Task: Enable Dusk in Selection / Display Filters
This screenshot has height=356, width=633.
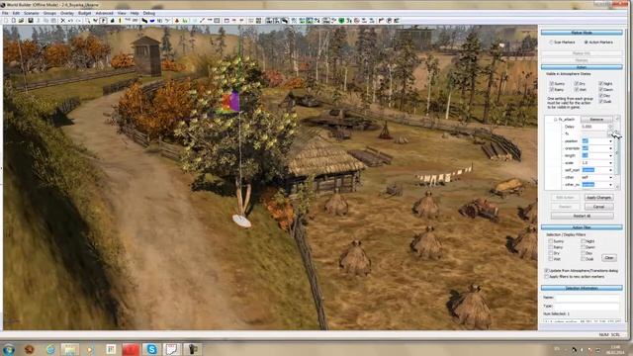Action: click(x=584, y=259)
